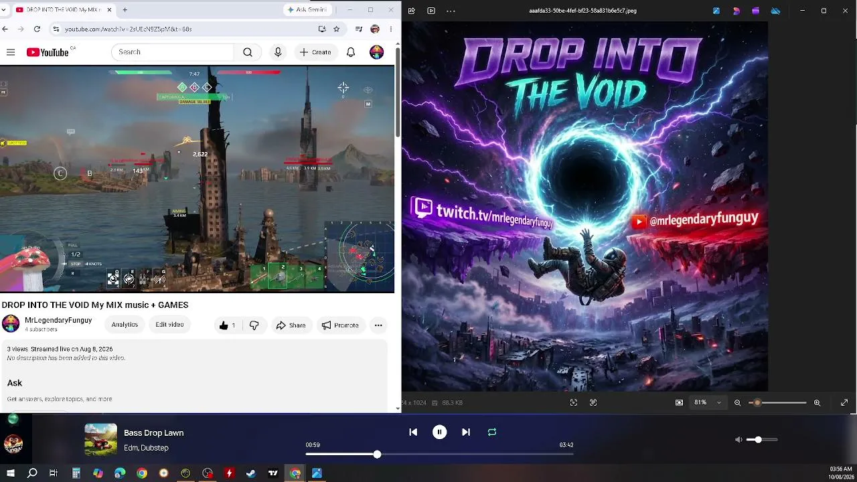This screenshot has height=482, width=857.
Task: Open the YouTube guide hamburger menu
Action: 11,52
